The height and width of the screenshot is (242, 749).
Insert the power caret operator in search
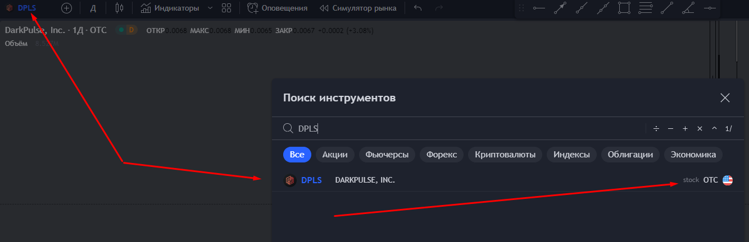coord(714,129)
